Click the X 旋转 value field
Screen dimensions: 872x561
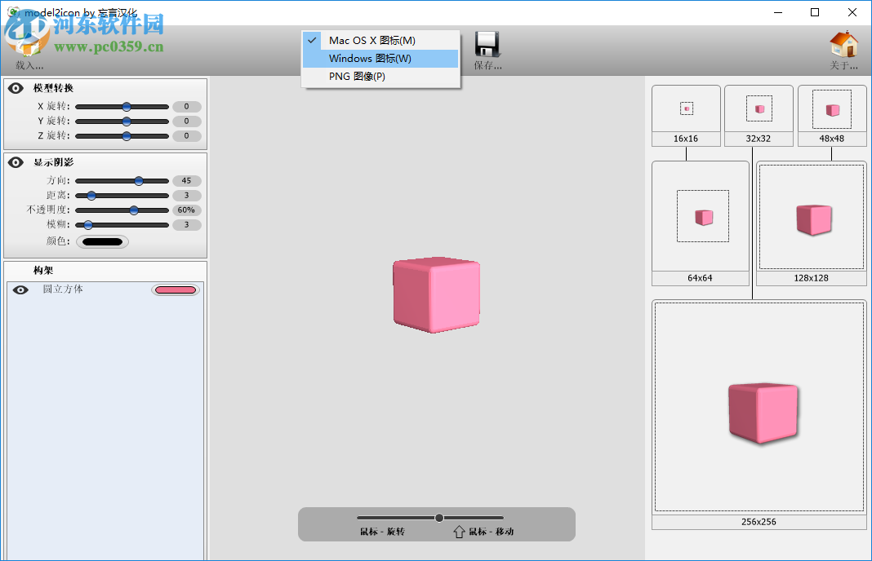(186, 107)
